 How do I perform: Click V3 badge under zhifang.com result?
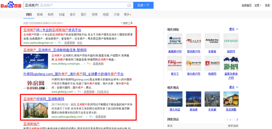click(89, 64)
